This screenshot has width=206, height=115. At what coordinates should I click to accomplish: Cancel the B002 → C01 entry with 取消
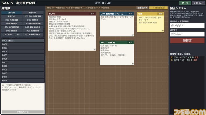point(195,60)
